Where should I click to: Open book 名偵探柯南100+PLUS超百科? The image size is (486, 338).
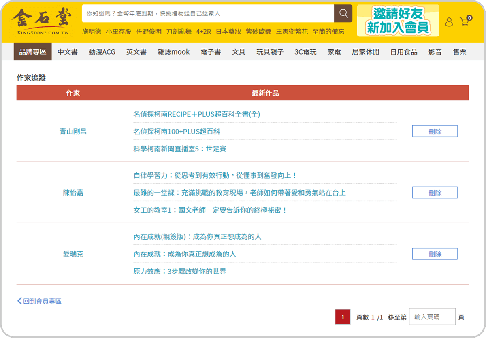tap(177, 132)
